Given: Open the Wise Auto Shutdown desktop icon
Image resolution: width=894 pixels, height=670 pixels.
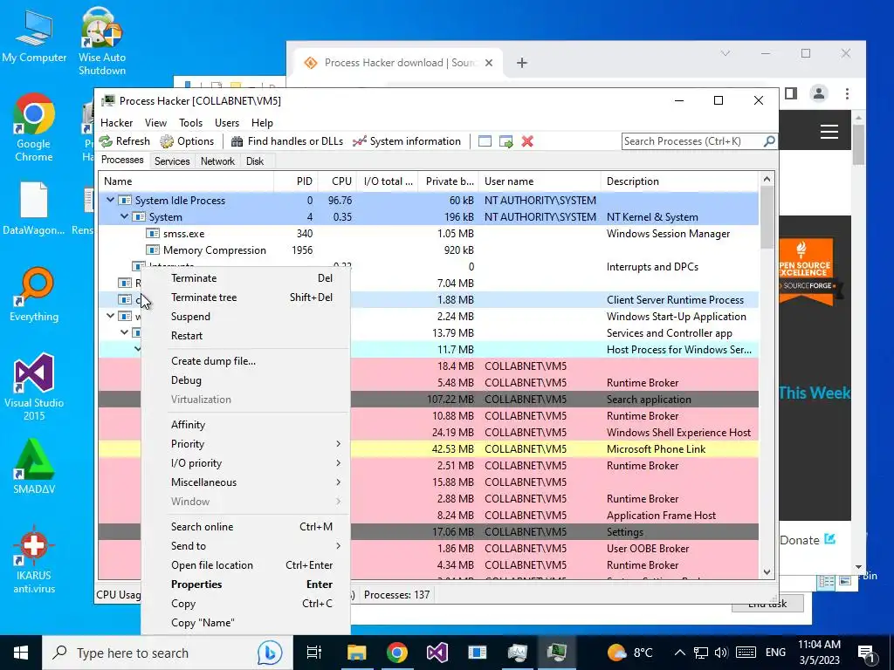Looking at the screenshot, I should point(102,41).
